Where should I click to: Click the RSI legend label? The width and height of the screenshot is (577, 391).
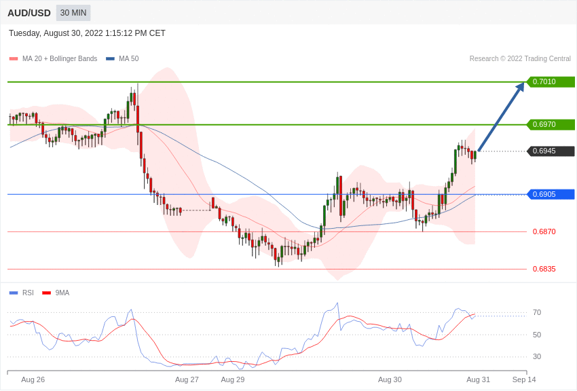coord(28,293)
